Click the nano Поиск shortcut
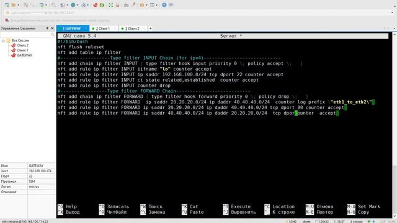 click(151, 206)
